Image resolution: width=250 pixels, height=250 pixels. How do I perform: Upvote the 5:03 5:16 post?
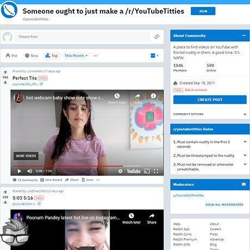coord(5,192)
